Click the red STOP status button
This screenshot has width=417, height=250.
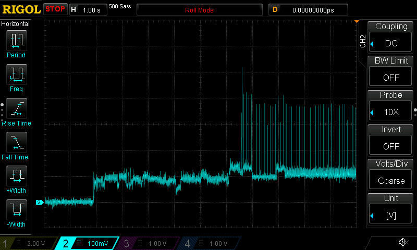55,9
